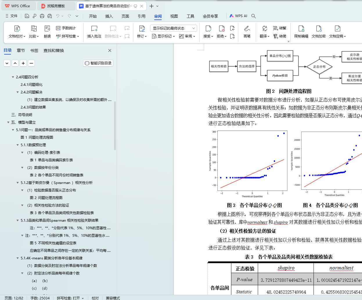This screenshot has height=300, width=362.
Task: Go to previous revision icon
Action: click(x=232, y=28)
